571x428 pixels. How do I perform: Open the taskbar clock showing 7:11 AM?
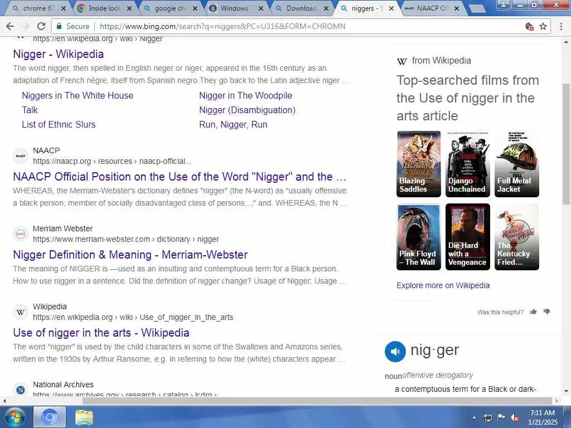click(543, 417)
